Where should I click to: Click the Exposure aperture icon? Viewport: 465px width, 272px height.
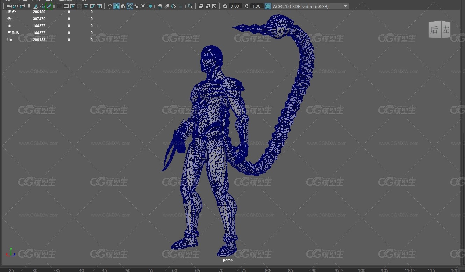pyautogui.click(x=225, y=6)
